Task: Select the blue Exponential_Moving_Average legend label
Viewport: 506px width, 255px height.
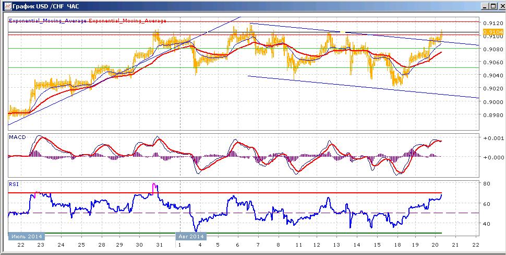Action: coord(48,21)
